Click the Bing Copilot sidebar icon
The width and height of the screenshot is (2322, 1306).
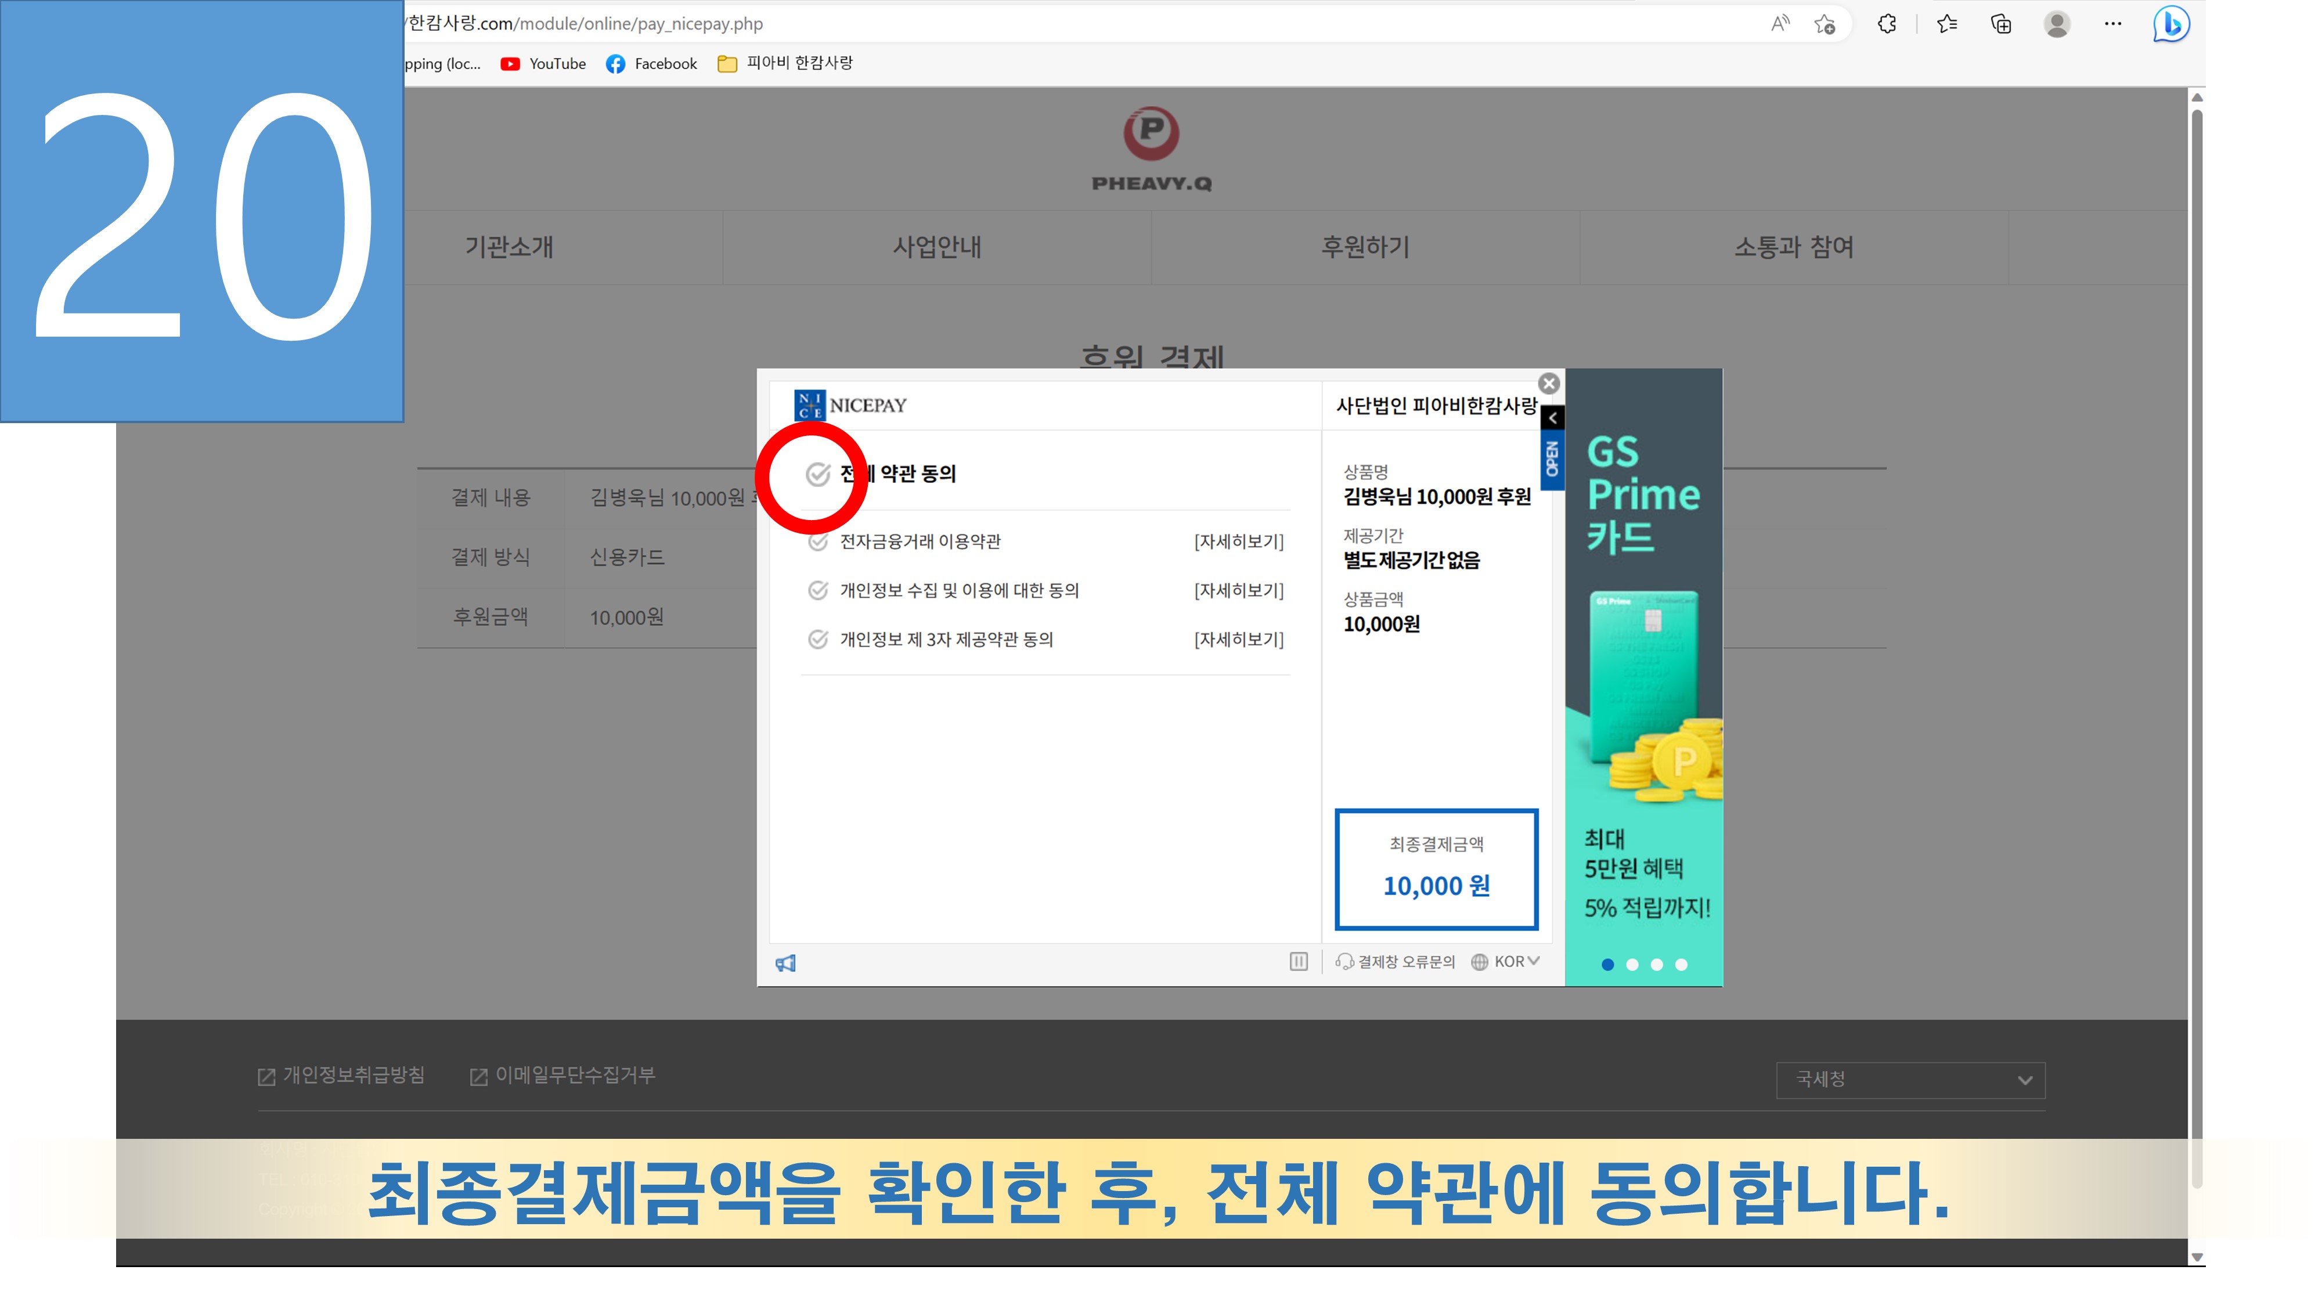(2170, 24)
